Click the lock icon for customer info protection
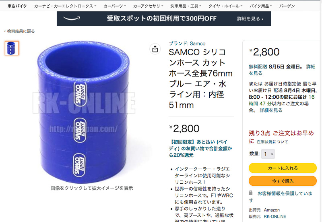 click(x=250, y=193)
